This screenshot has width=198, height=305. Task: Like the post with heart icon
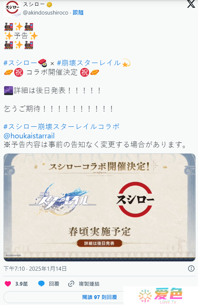point(8,284)
